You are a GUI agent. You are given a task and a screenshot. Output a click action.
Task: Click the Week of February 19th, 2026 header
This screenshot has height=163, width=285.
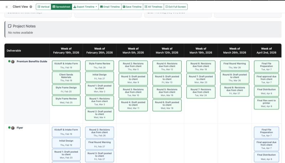point(66,50)
